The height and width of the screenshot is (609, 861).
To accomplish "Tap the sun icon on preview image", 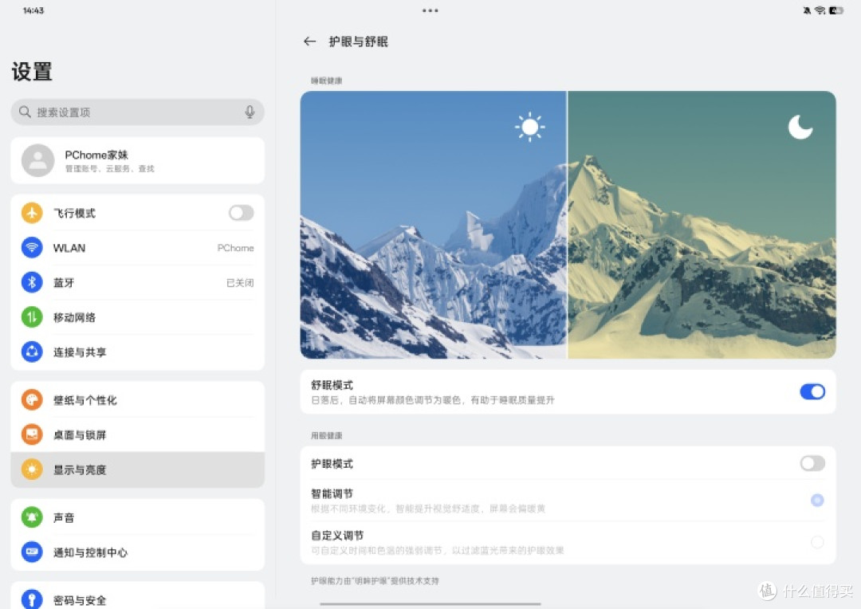I will tap(530, 127).
